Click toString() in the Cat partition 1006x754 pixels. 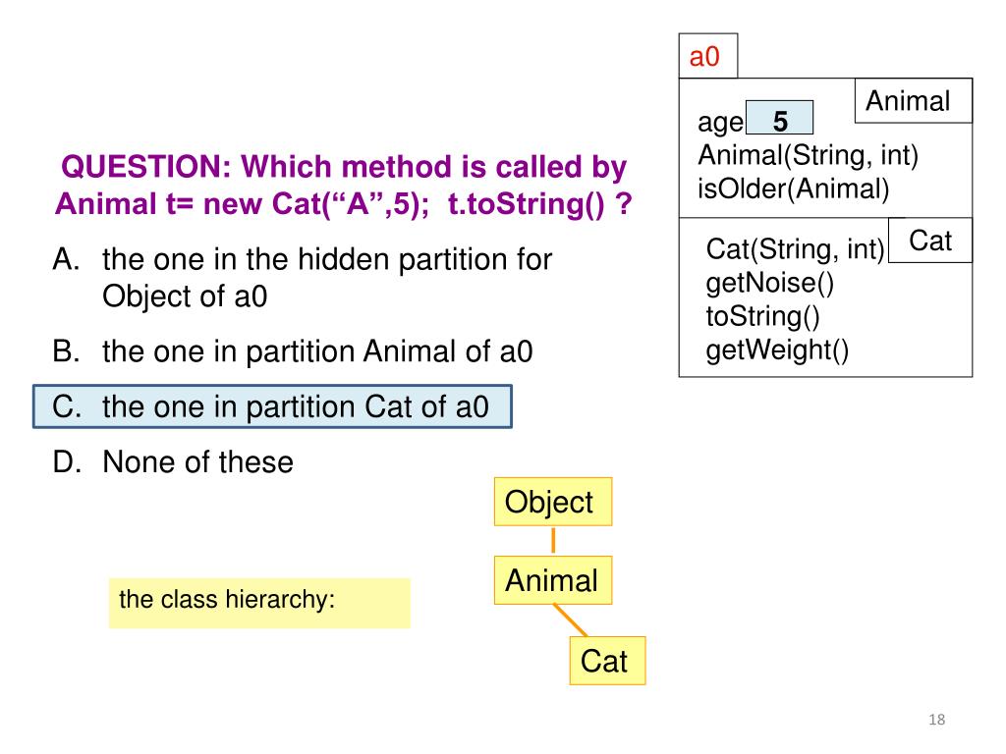[762, 316]
